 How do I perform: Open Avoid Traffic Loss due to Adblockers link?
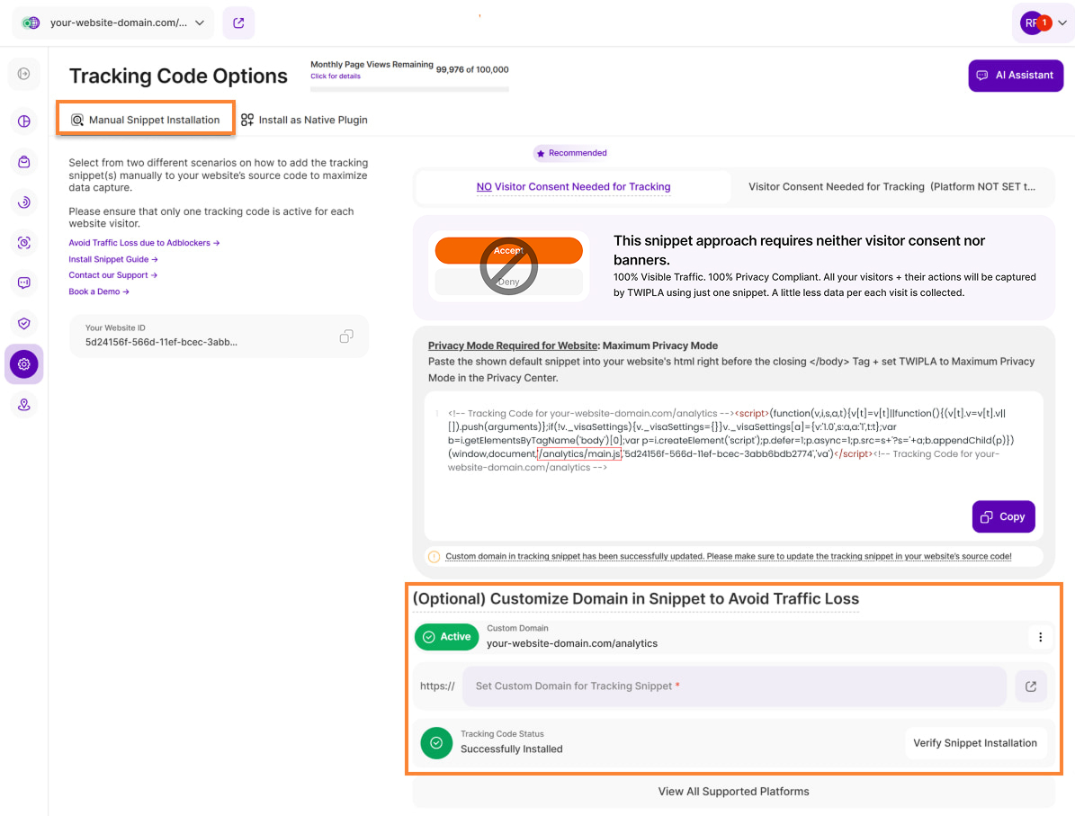(x=144, y=243)
